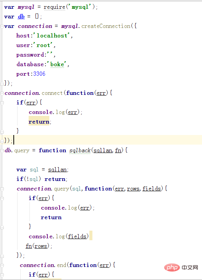Screen dimensions: 202x280
Task: Click the underlined db variable
Action: point(21,16)
